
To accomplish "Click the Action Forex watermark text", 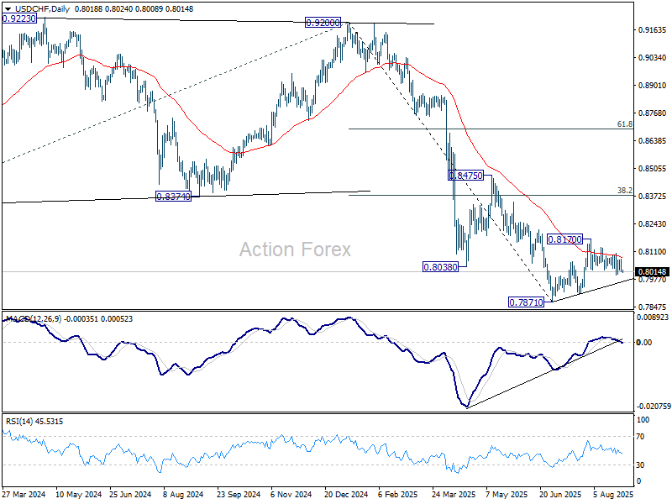I will [x=295, y=249].
